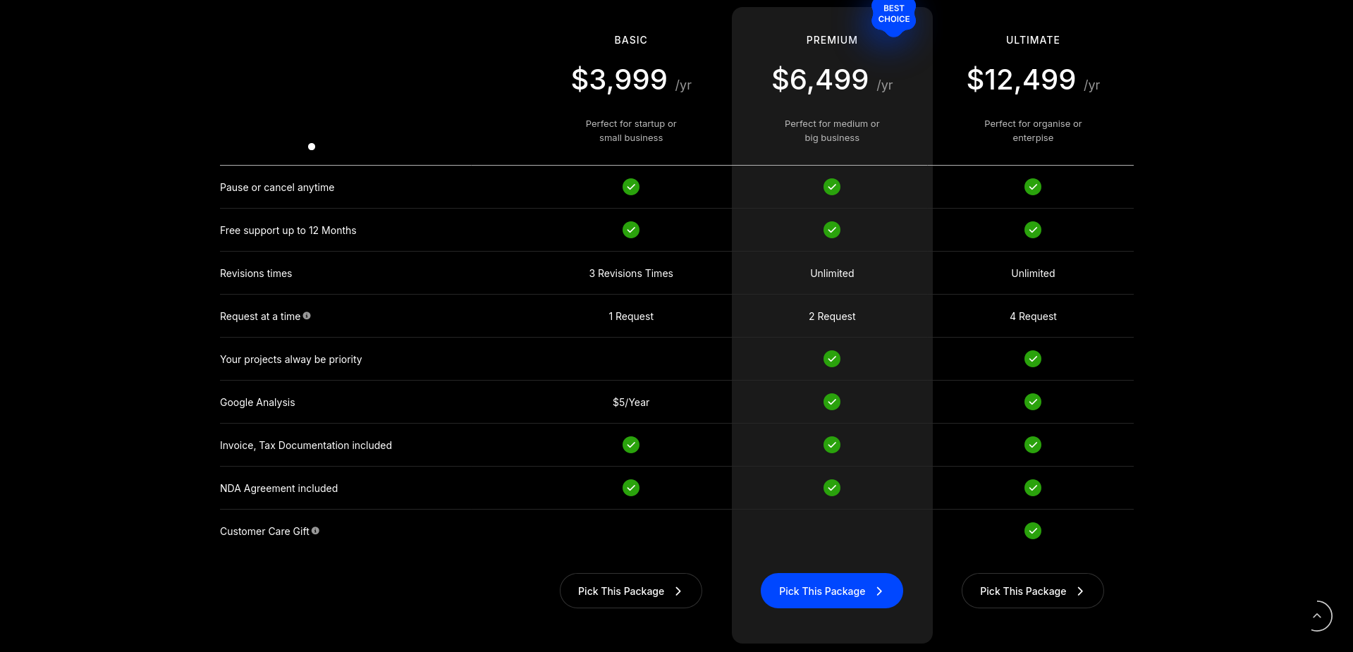Click the Ultimate plan Pick This Package button

1032,591
